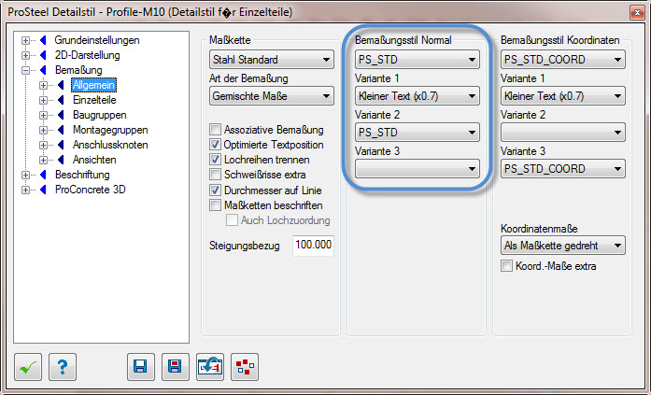Open Bemaßungsstil Koordinaten top PS_STD_COORD dropdown
The height and width of the screenshot is (395, 651).
[x=563, y=60]
